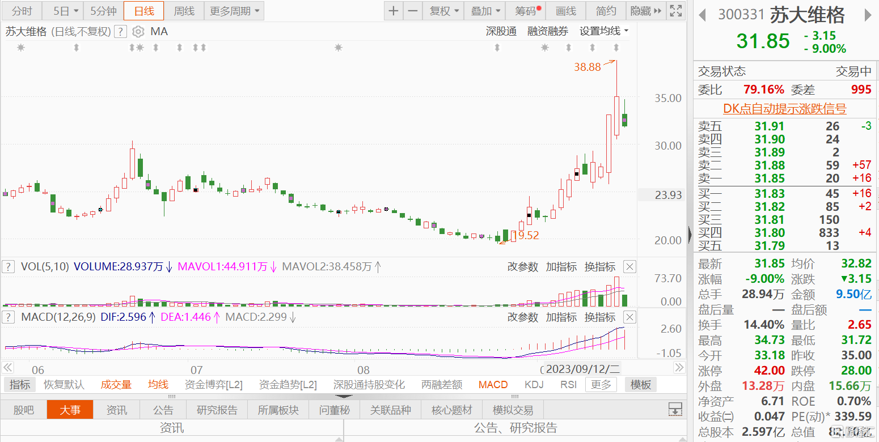Toggle 简约 simple mode
This screenshot has height=442, width=879.
pos(606,11)
